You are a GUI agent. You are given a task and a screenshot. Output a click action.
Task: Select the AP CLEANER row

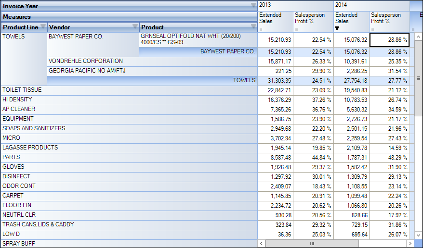(129, 110)
